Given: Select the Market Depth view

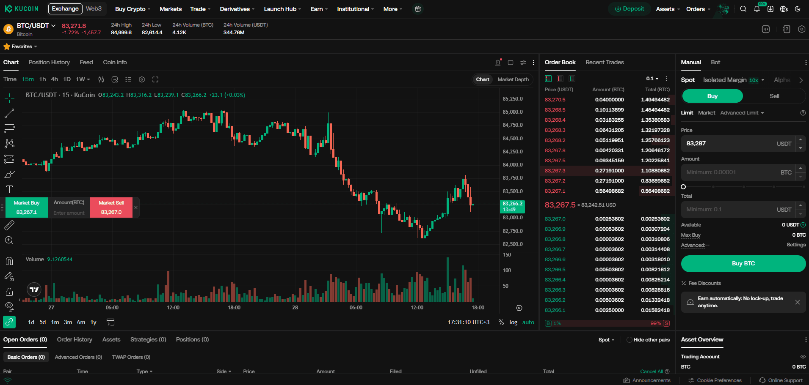Looking at the screenshot, I should click(513, 79).
